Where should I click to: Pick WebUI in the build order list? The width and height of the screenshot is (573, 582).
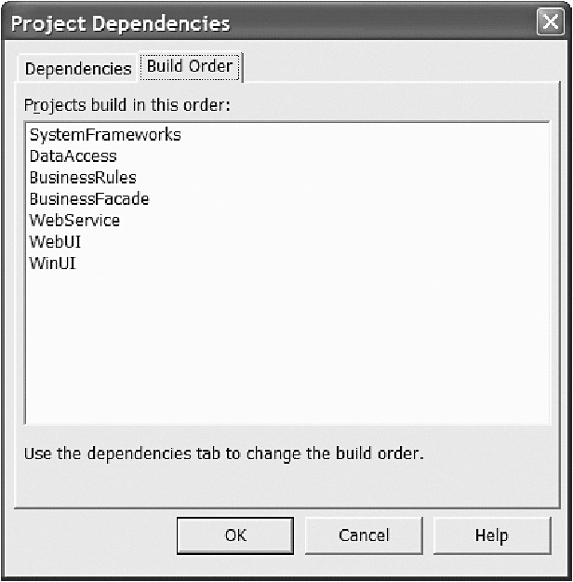[55, 242]
